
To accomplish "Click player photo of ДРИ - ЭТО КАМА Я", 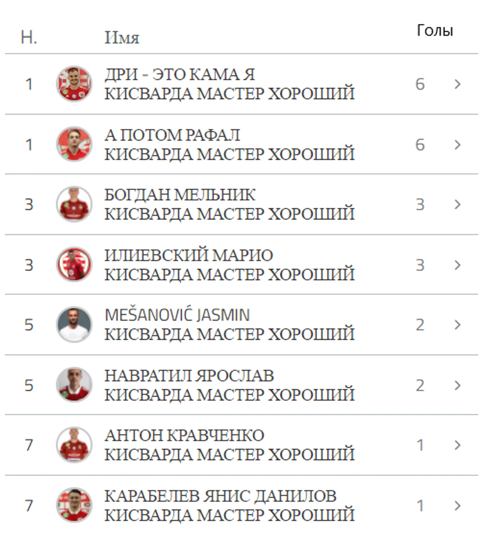I will (74, 84).
